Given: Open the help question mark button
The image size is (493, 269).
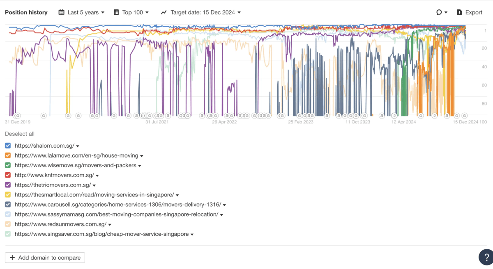Looking at the screenshot, I should click(486, 257).
